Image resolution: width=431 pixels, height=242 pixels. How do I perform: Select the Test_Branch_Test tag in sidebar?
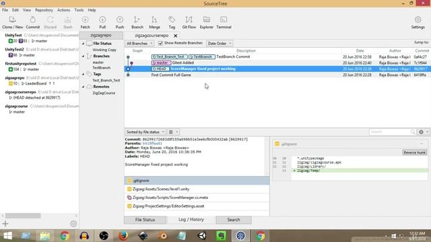pyautogui.click(x=106, y=81)
